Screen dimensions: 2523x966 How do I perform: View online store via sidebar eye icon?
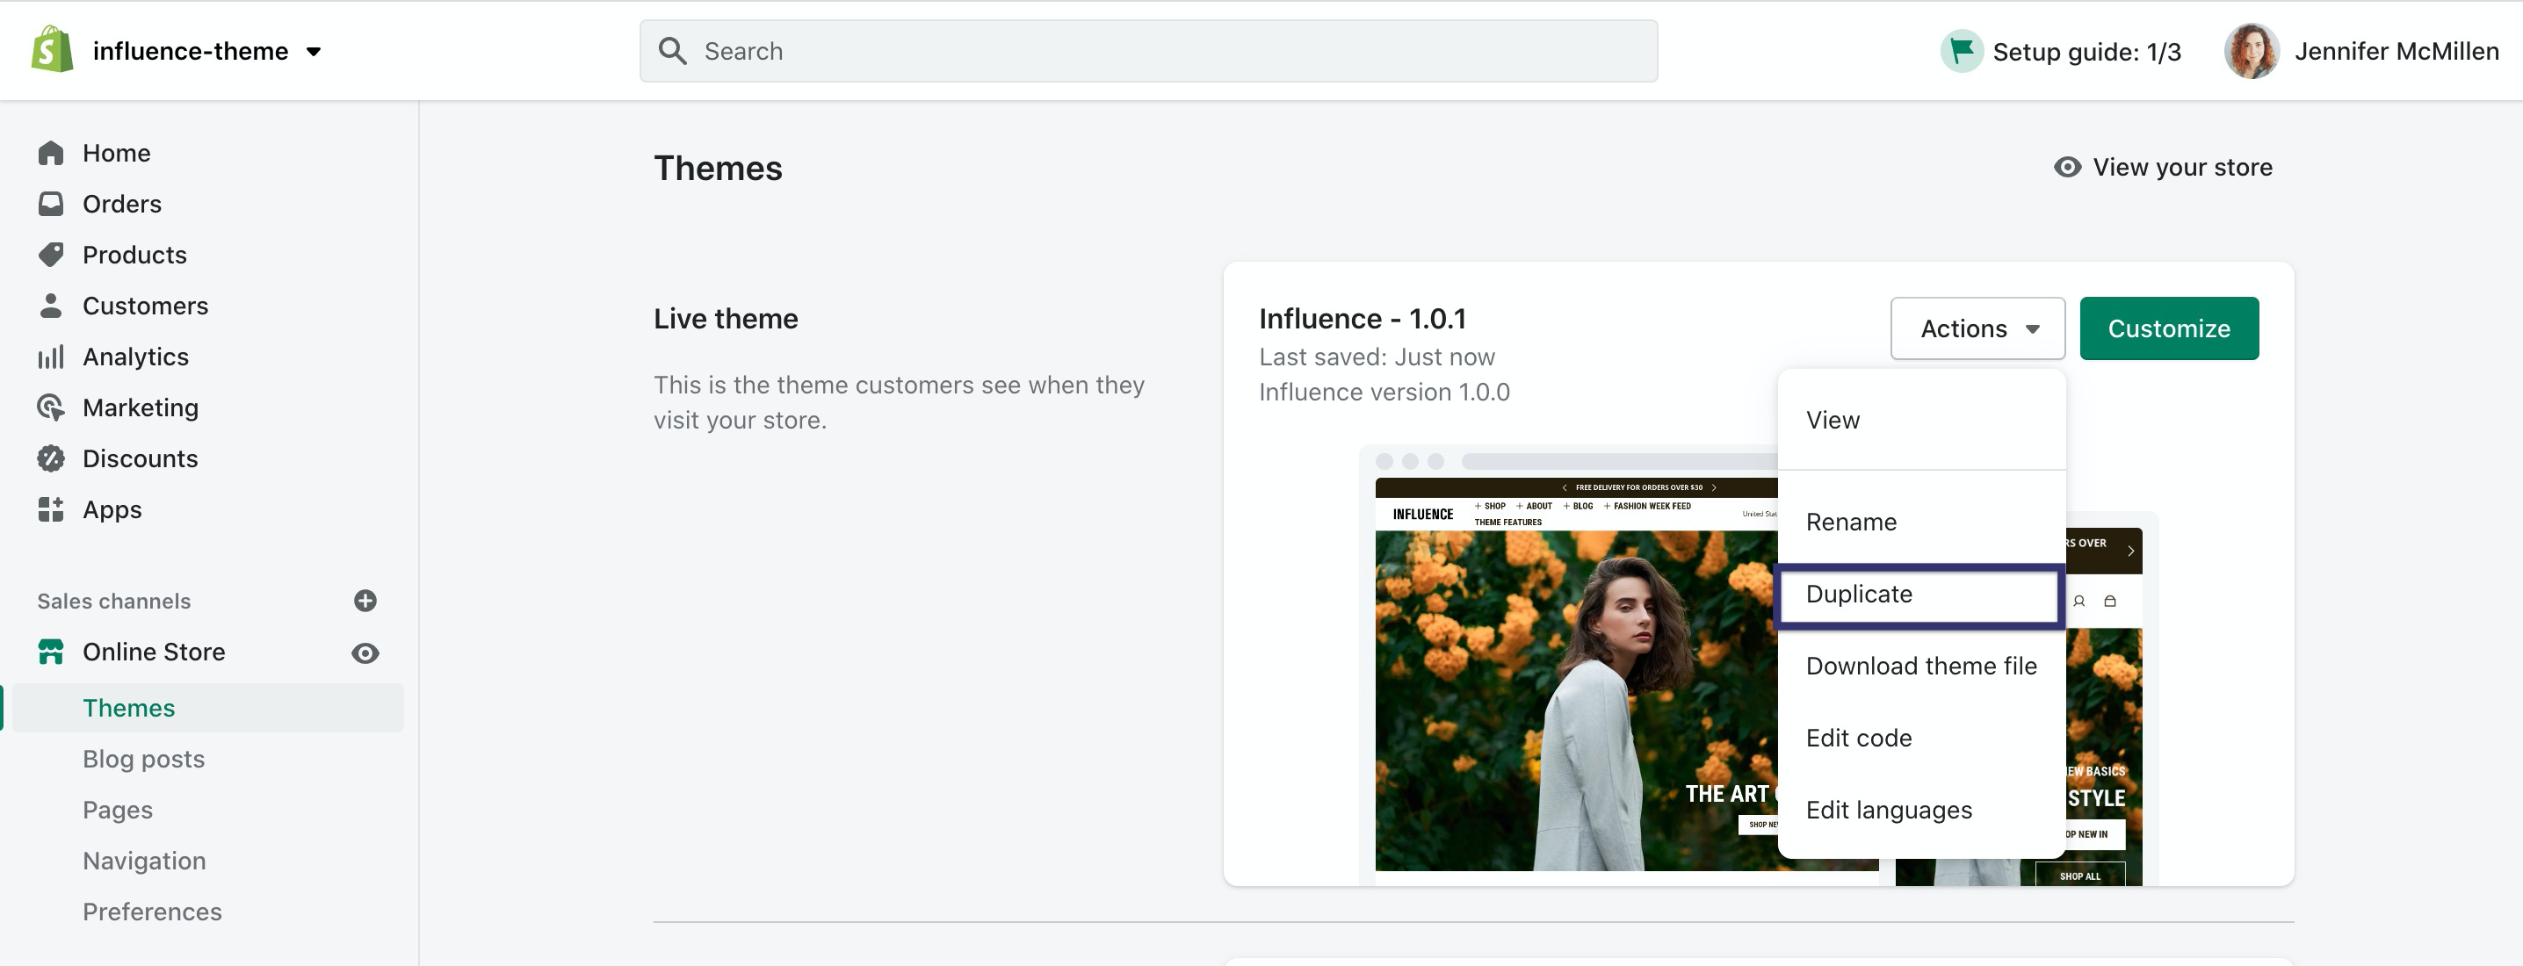point(365,652)
